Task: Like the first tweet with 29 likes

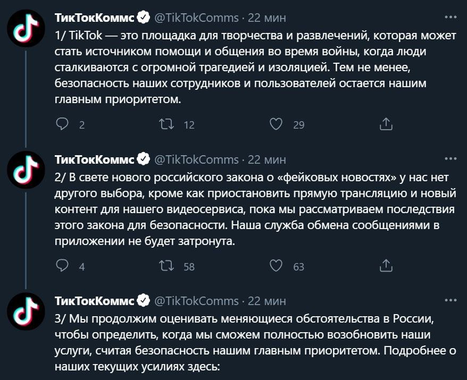Action: pos(276,124)
